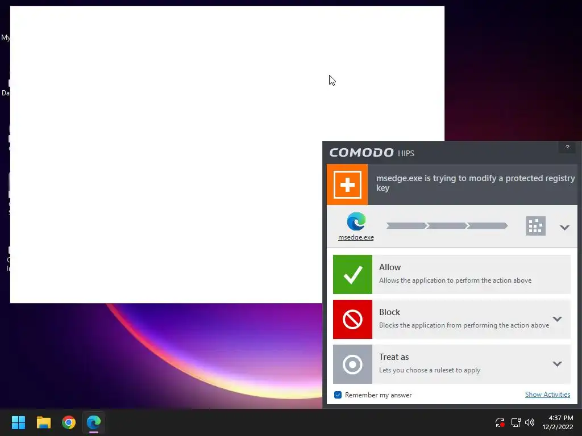Viewport: 582px width, 436px height.
Task: Click the msedge.exe underlined link
Action: tap(356, 237)
